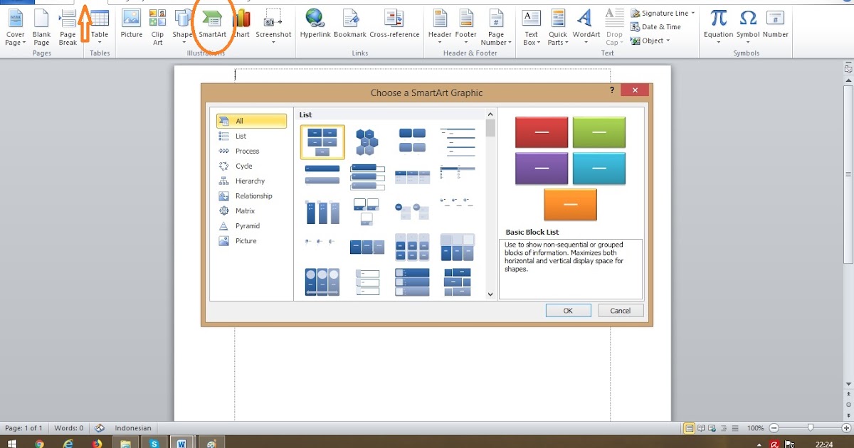Open Clip Art pane
The height and width of the screenshot is (448, 854).
157,23
